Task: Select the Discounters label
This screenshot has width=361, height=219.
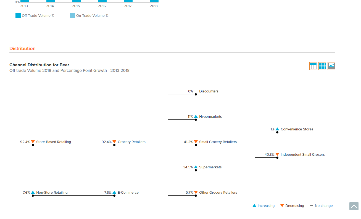Action: click(209, 91)
